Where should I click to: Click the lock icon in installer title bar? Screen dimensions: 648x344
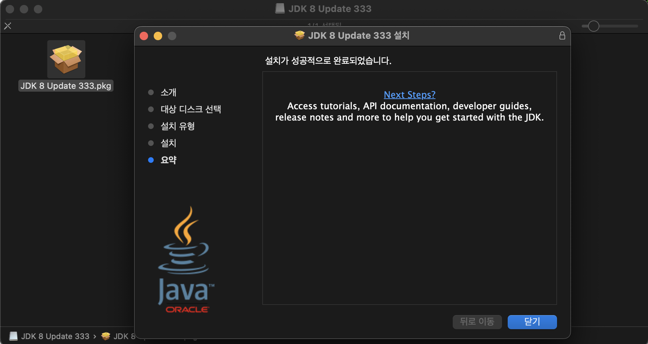point(562,36)
